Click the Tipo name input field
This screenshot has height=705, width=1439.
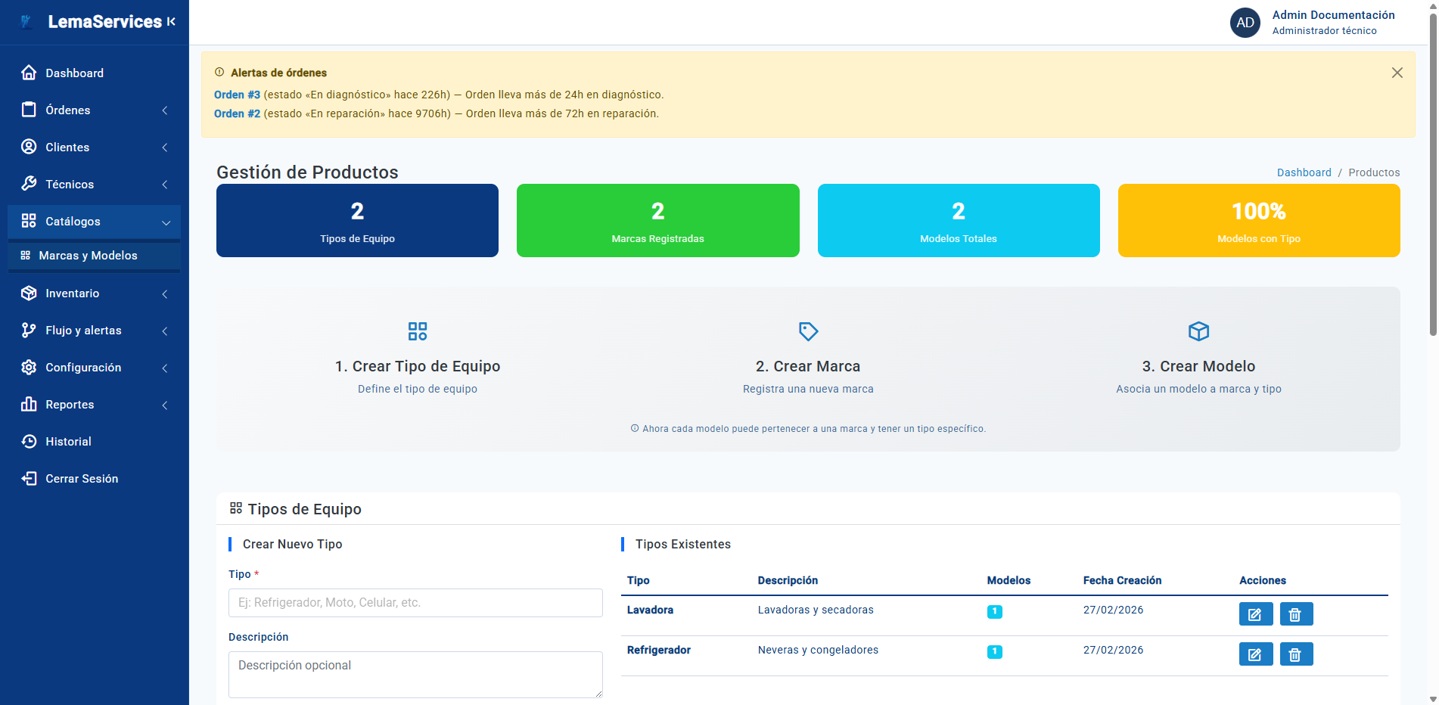[x=415, y=603]
